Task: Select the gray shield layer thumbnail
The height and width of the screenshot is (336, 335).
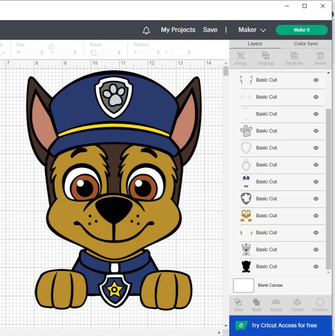Action: (246, 199)
